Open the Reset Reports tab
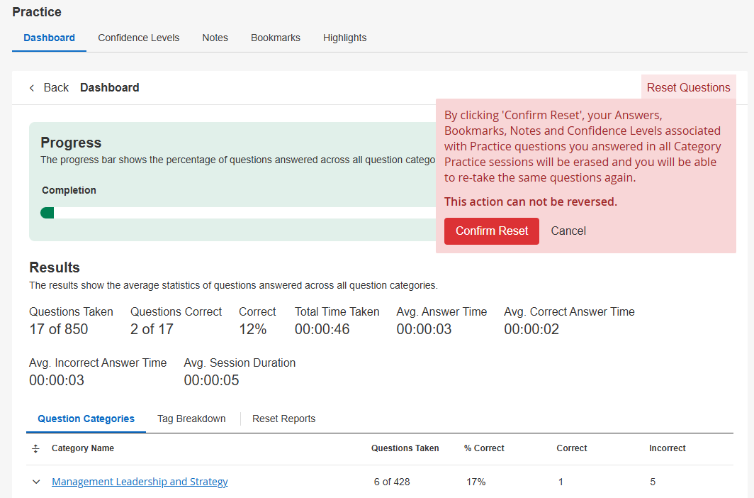 [x=283, y=419]
